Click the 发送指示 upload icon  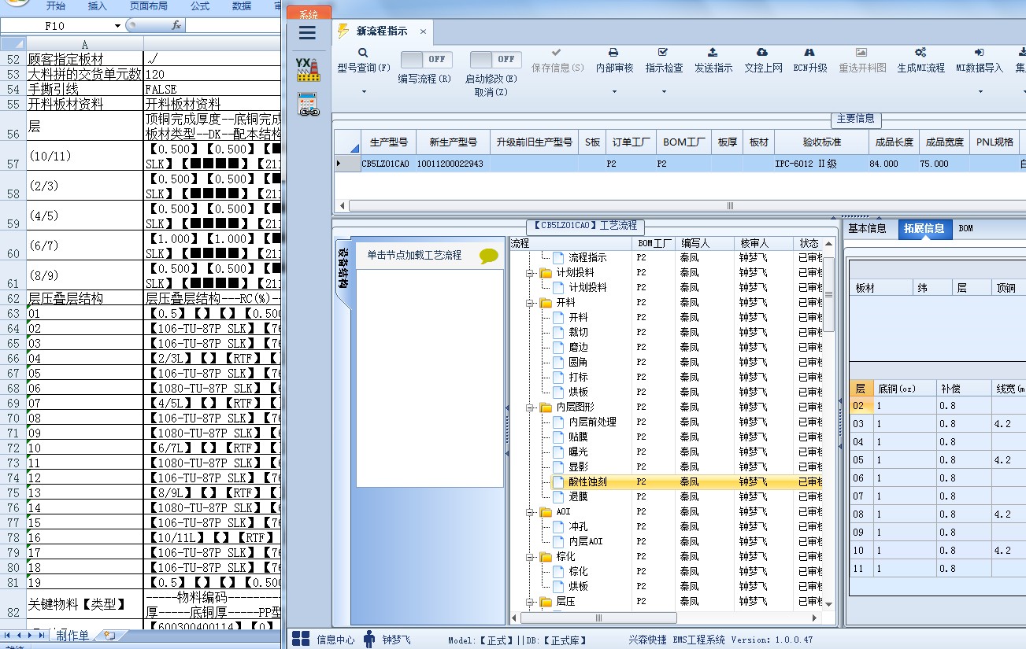[713, 52]
